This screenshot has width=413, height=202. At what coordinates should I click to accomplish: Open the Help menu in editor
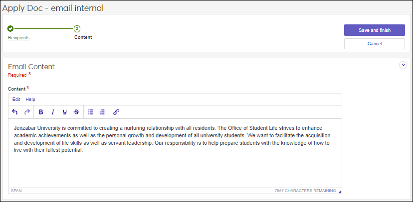[30, 100]
